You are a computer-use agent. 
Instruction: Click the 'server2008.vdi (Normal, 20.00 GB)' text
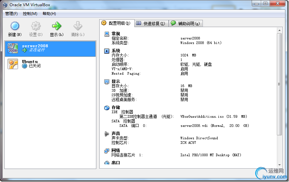(x=215, y=126)
